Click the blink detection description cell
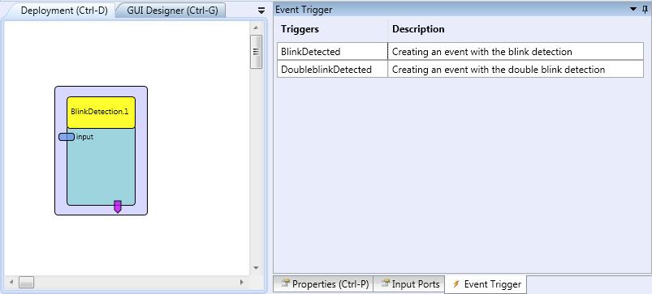Viewport: 652px width, 294px height. pyautogui.click(x=516, y=52)
